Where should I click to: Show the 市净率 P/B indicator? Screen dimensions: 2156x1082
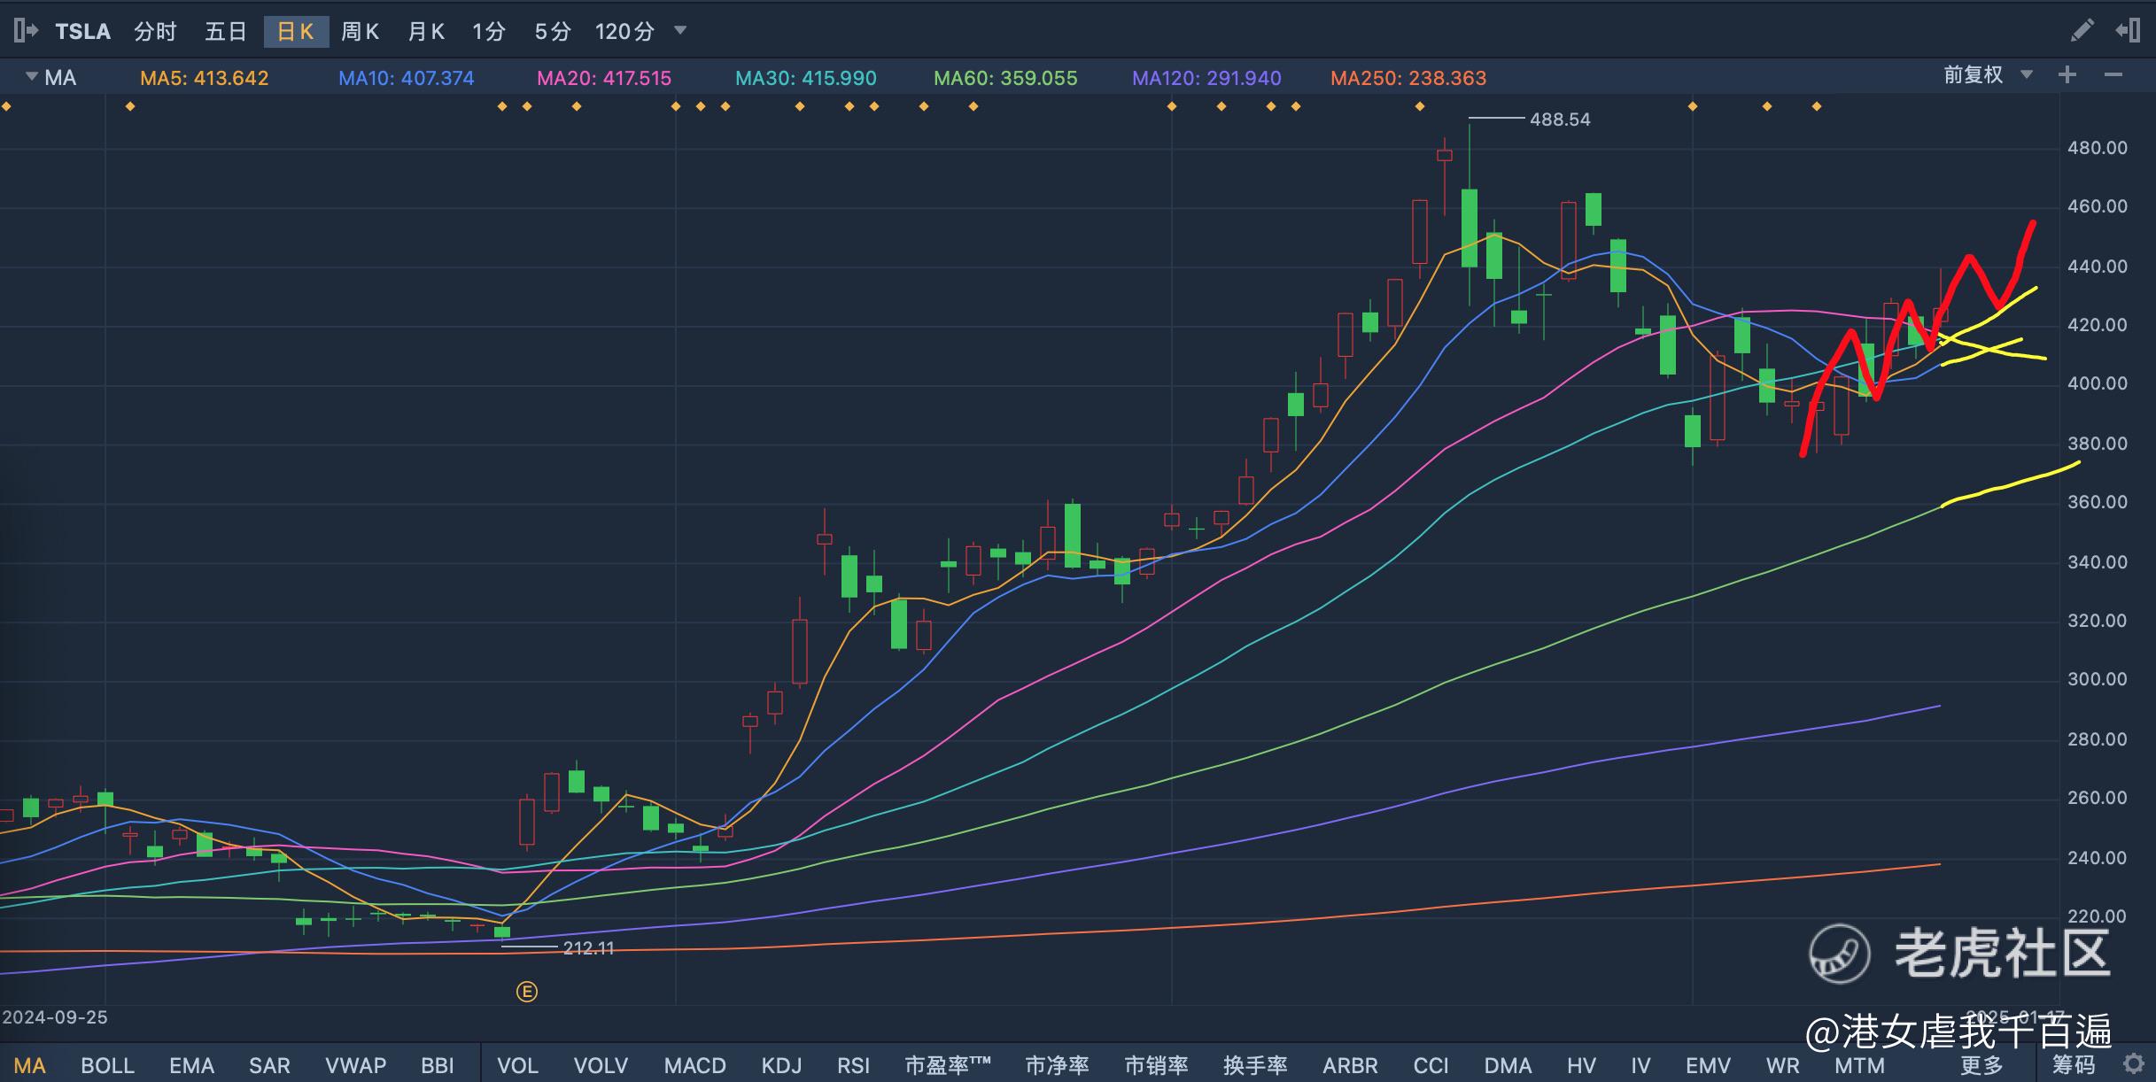[x=1057, y=1065]
